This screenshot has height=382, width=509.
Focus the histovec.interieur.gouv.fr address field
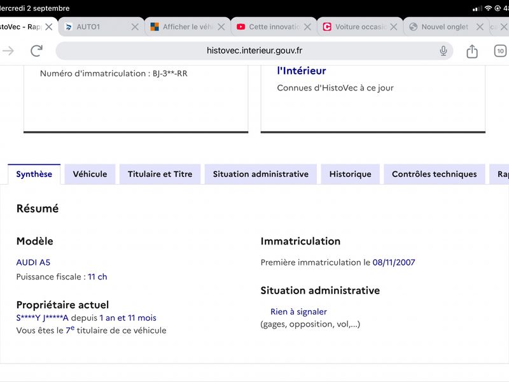click(x=254, y=51)
